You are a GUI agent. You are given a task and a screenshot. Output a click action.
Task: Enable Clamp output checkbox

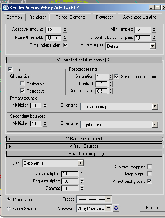coord(149,174)
